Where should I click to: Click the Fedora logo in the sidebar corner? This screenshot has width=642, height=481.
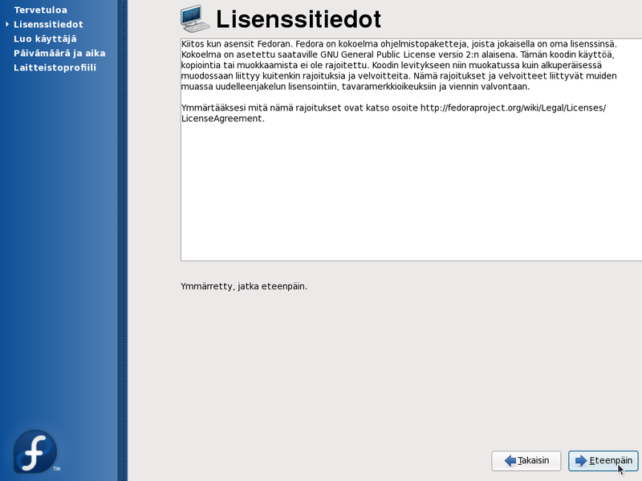pyautogui.click(x=35, y=451)
